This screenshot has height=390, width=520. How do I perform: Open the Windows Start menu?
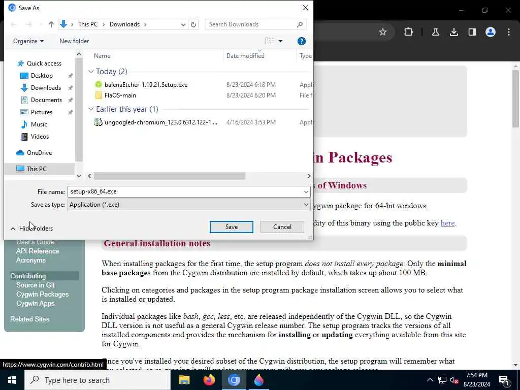pyautogui.click(x=12, y=380)
